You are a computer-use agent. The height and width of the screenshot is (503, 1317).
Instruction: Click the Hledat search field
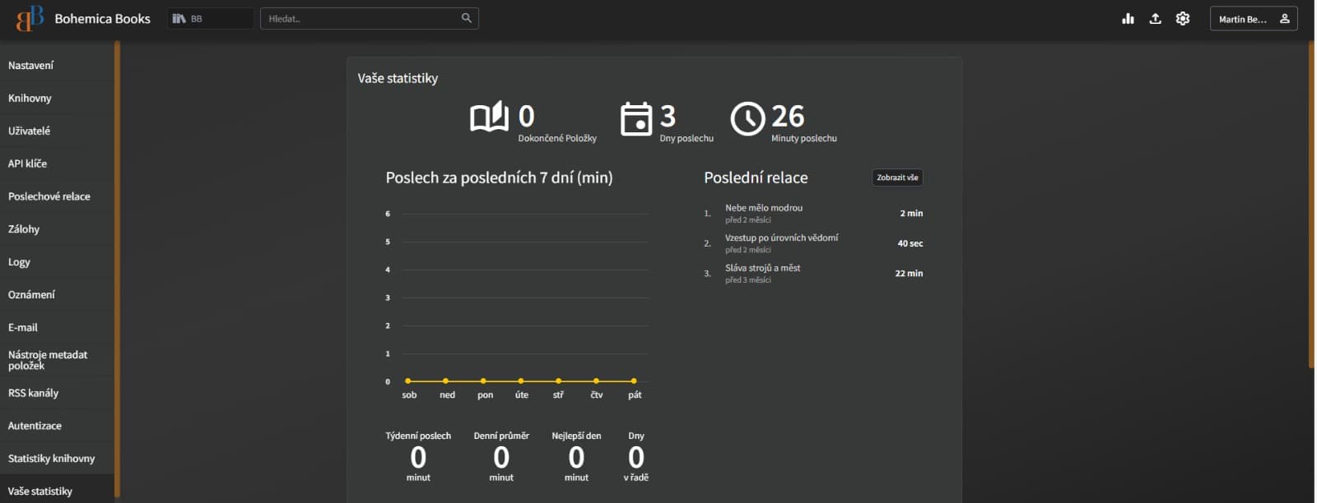click(x=362, y=18)
